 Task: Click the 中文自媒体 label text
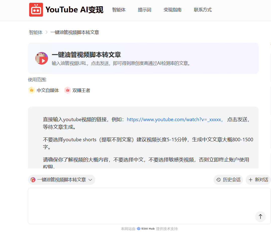(x=48, y=90)
